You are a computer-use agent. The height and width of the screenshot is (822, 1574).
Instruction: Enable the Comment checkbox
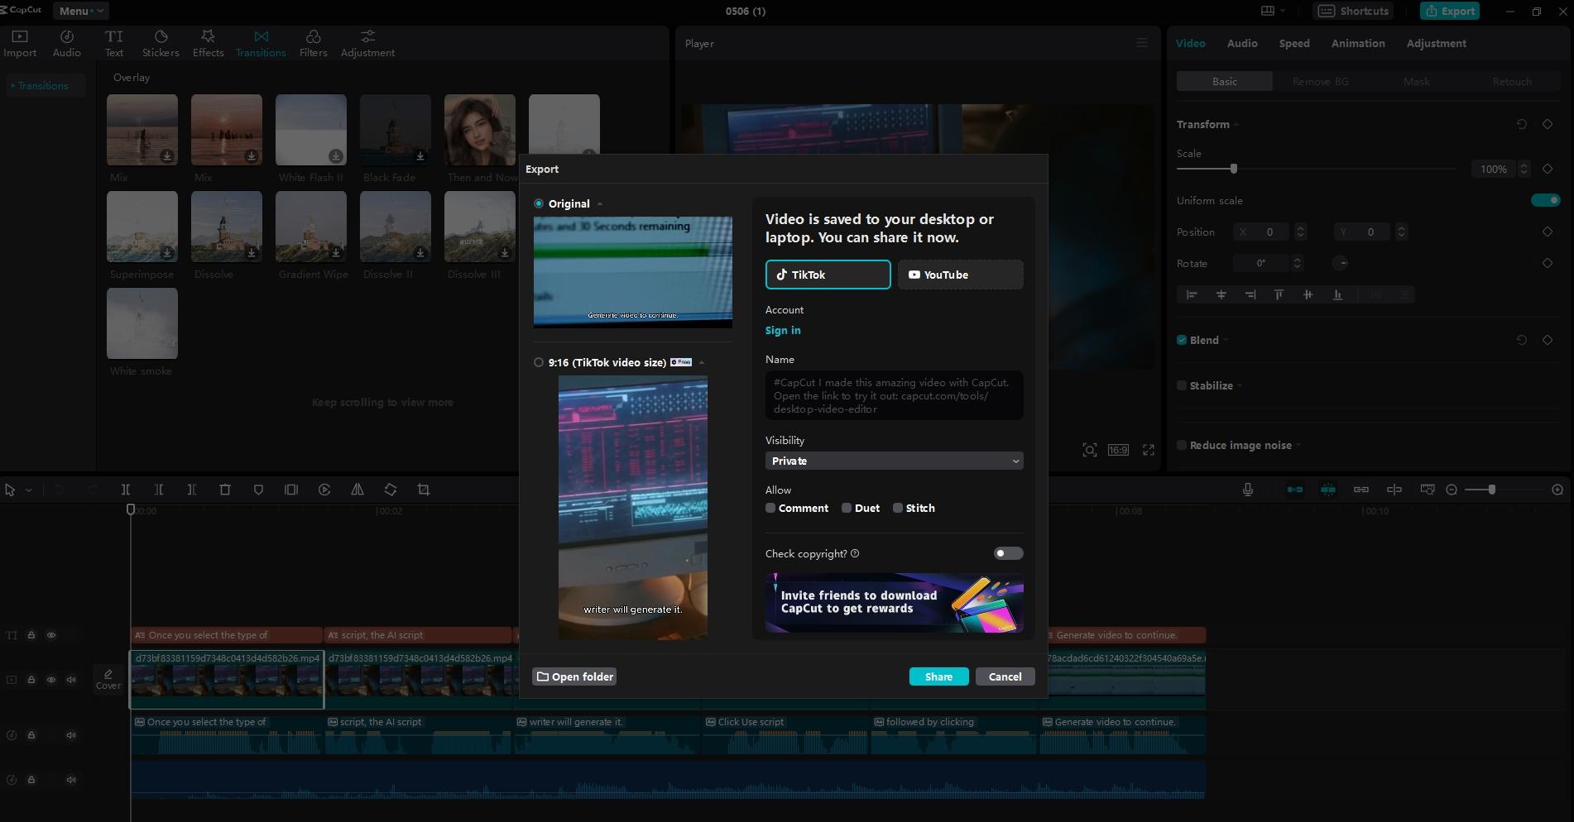(x=770, y=508)
